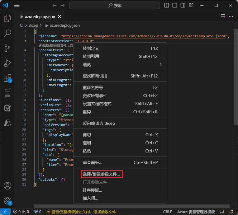Click the "functions" key on line 14
This screenshot has height=215, width=238.
(x=50, y=100)
